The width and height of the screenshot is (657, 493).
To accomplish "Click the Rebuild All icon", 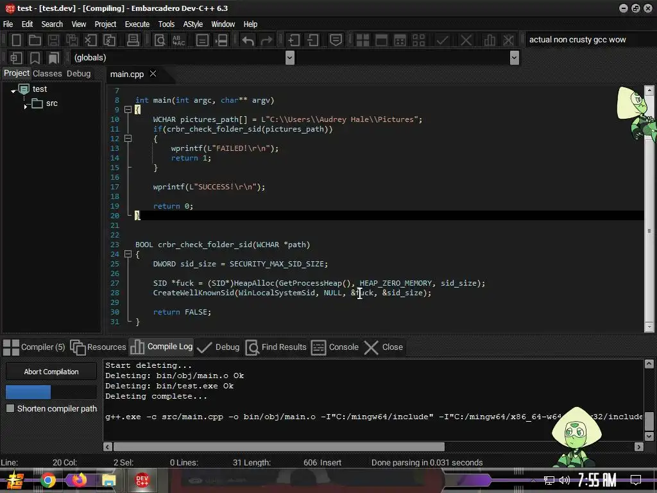I will tap(418, 40).
